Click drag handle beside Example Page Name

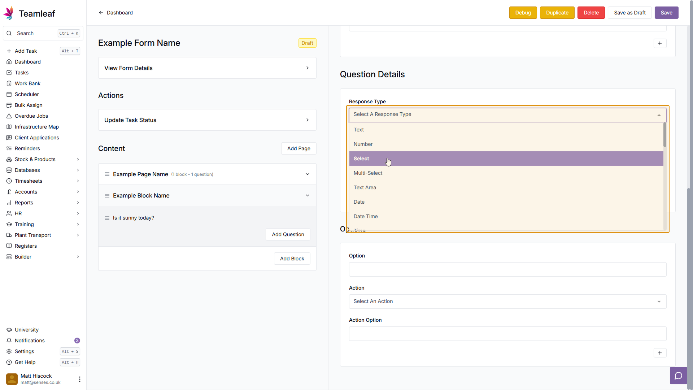tap(107, 174)
